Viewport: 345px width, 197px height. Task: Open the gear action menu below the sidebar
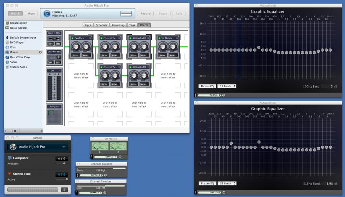tap(16, 131)
